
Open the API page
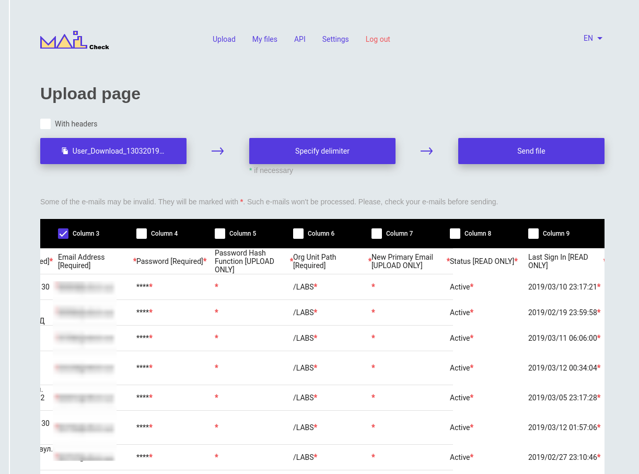tap(300, 39)
